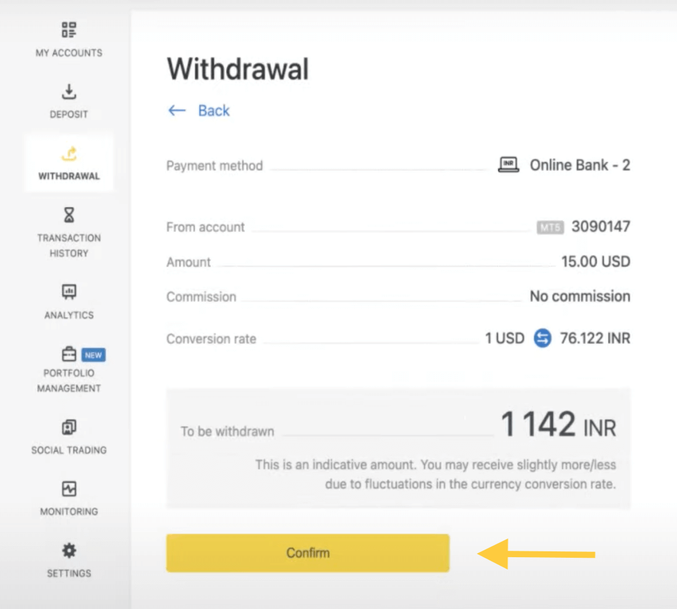Go to MY ACCOUNTS menu label
677x609 pixels.
[69, 52]
